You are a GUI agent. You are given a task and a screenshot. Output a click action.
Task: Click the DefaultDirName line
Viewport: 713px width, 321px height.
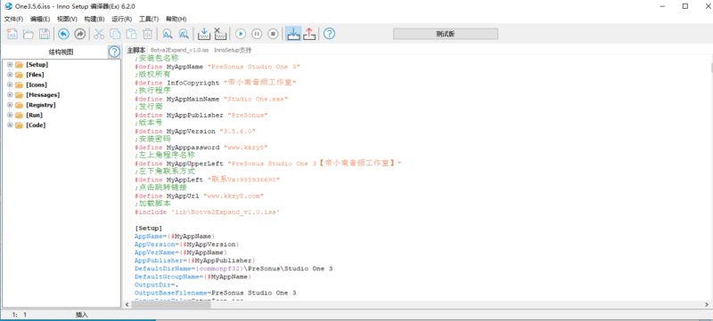point(234,269)
